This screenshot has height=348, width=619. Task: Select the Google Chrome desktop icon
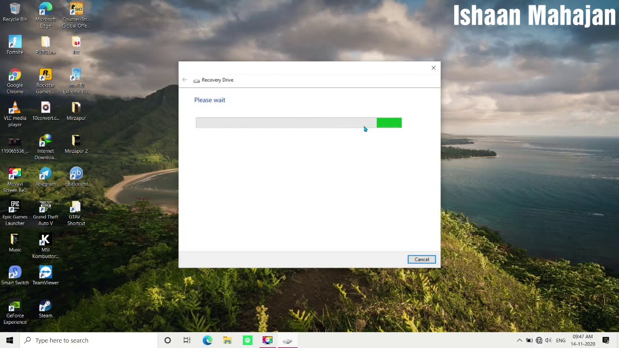[x=15, y=81]
